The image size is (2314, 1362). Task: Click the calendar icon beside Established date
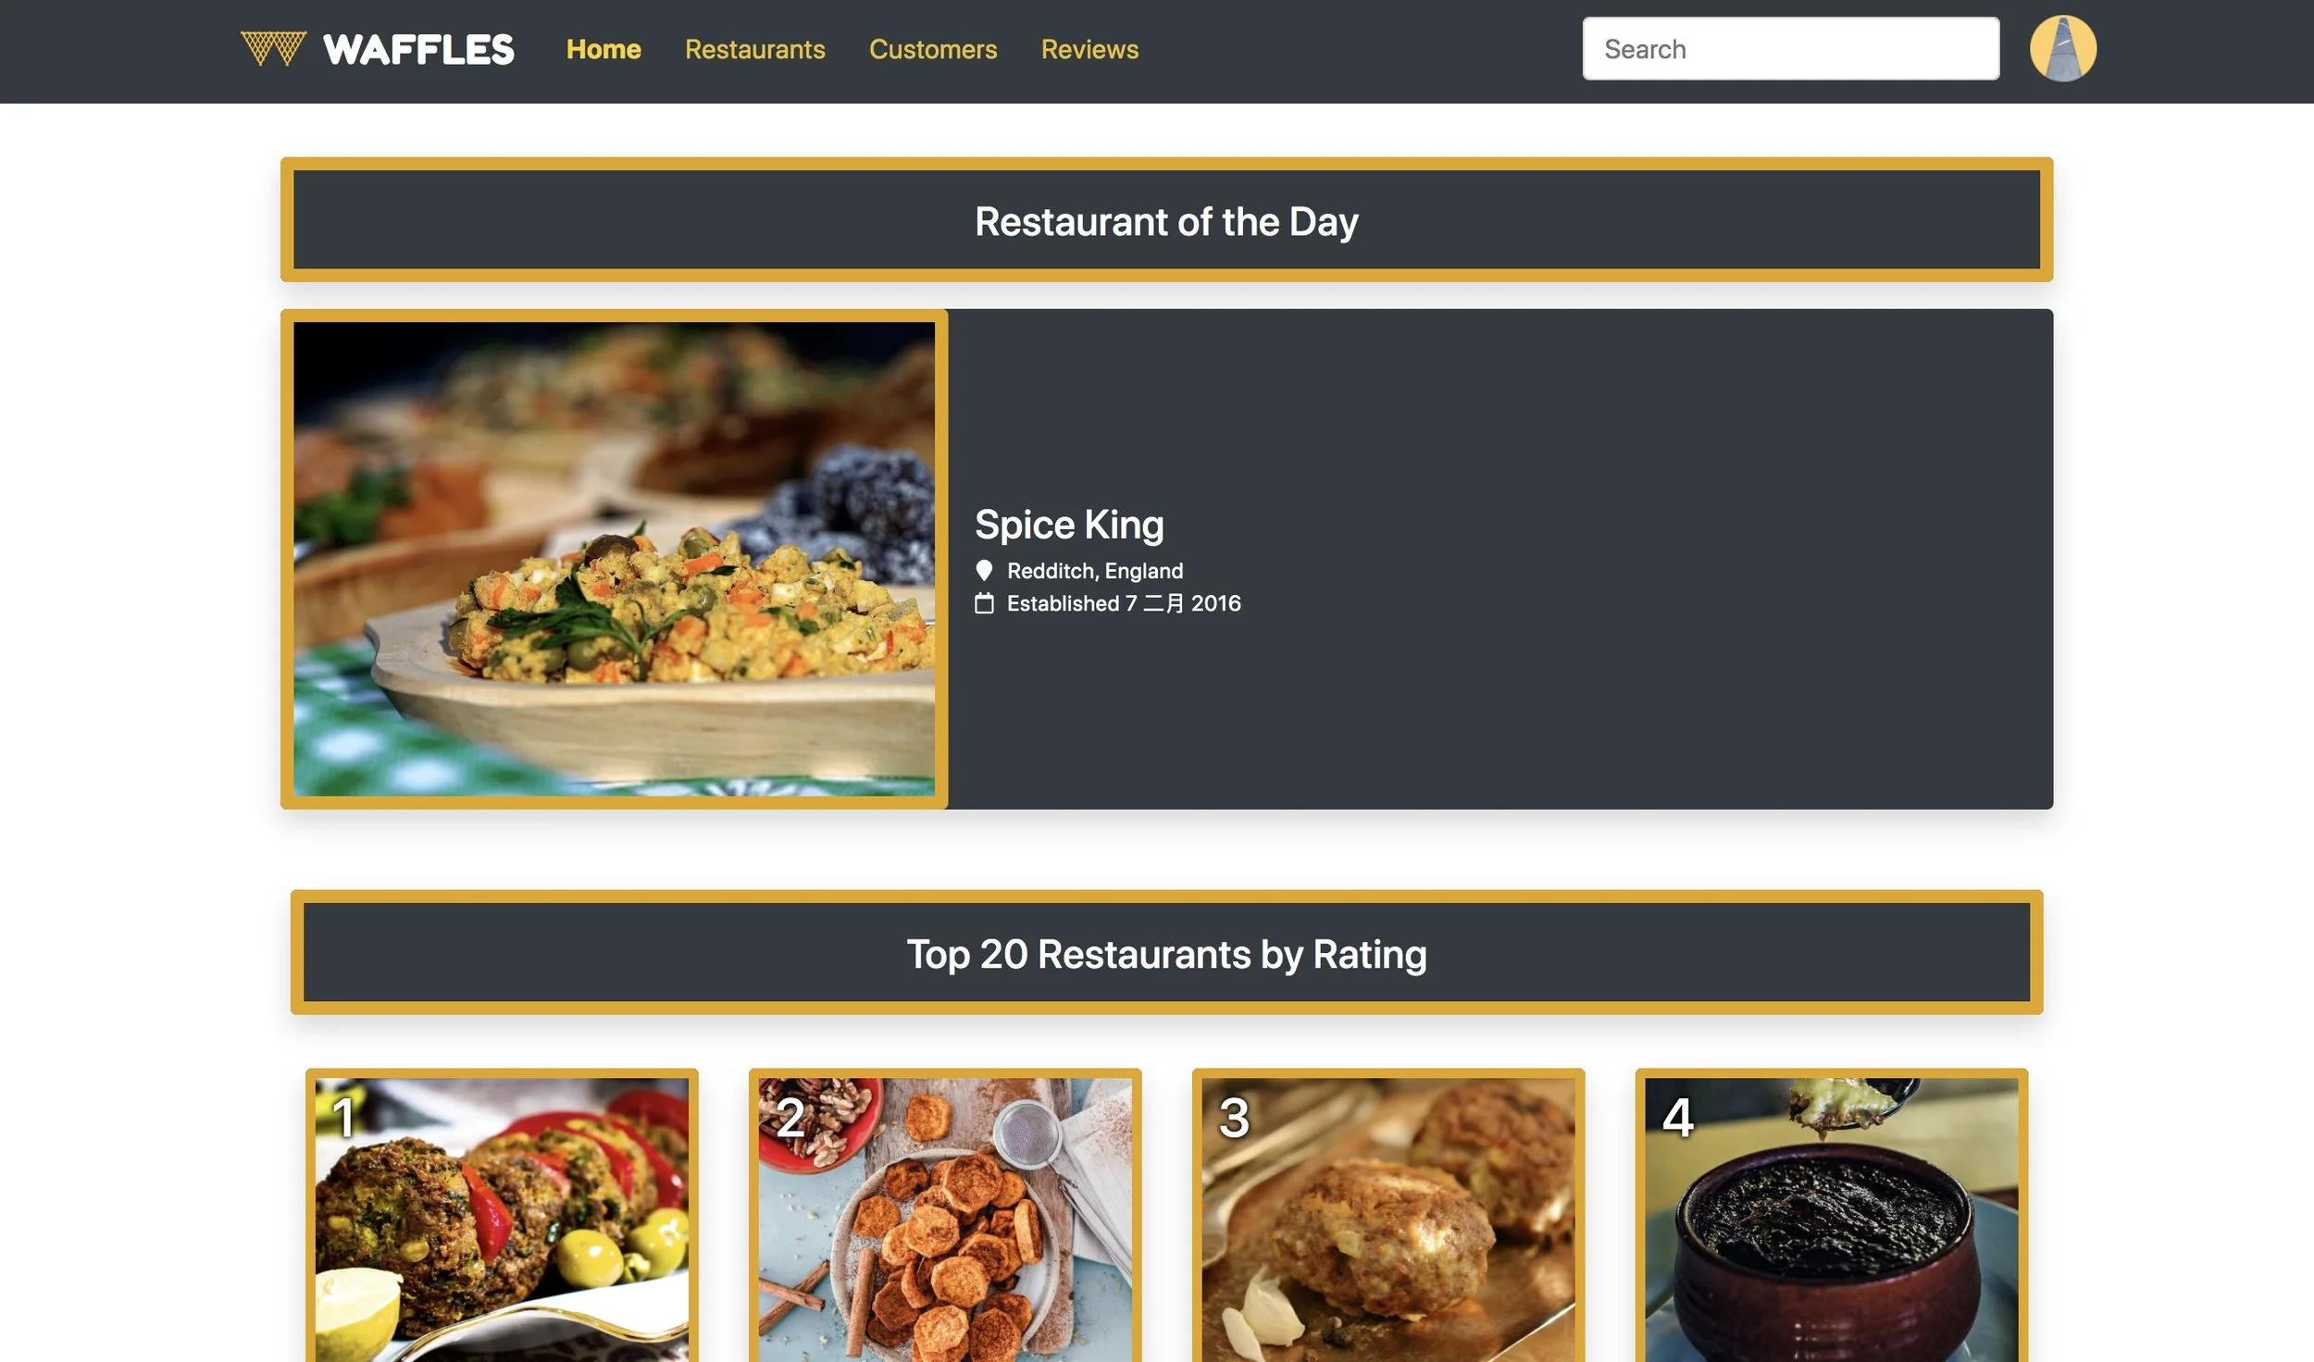[x=984, y=603]
